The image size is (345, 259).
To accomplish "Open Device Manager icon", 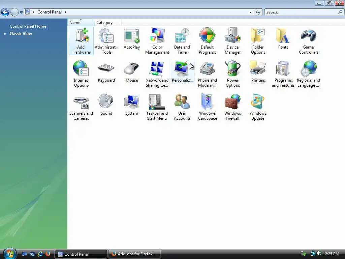I will (232, 41).
